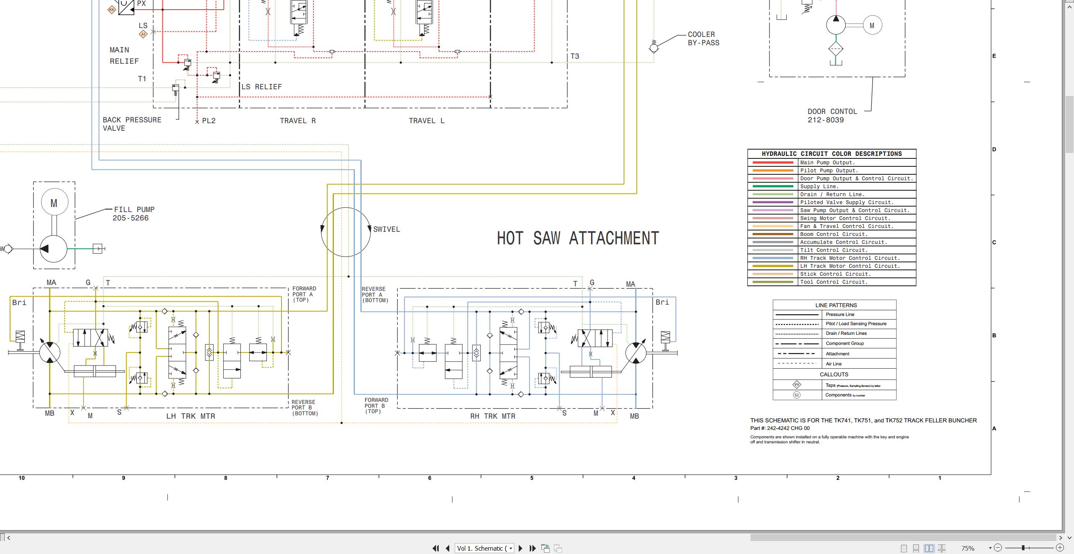The height and width of the screenshot is (554, 1074).
Task: Click the horizontal scrollbar left arrow
Action: tap(8, 537)
